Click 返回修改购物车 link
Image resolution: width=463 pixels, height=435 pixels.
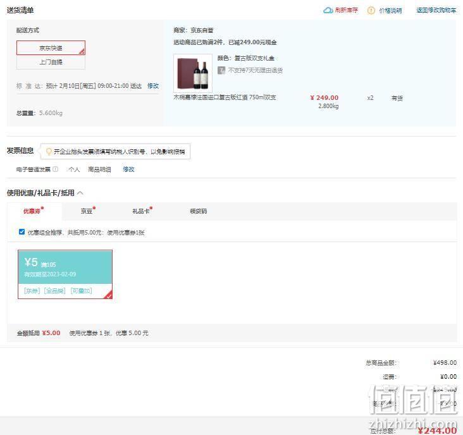coord(436,10)
